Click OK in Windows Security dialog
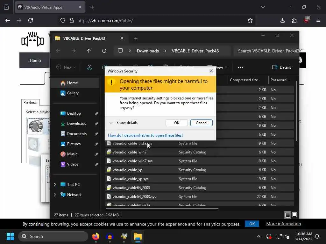This screenshot has width=326, height=244. pyautogui.click(x=176, y=123)
